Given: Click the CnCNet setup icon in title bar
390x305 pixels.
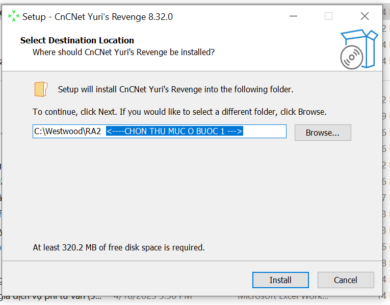Looking at the screenshot, I should 13,16.
